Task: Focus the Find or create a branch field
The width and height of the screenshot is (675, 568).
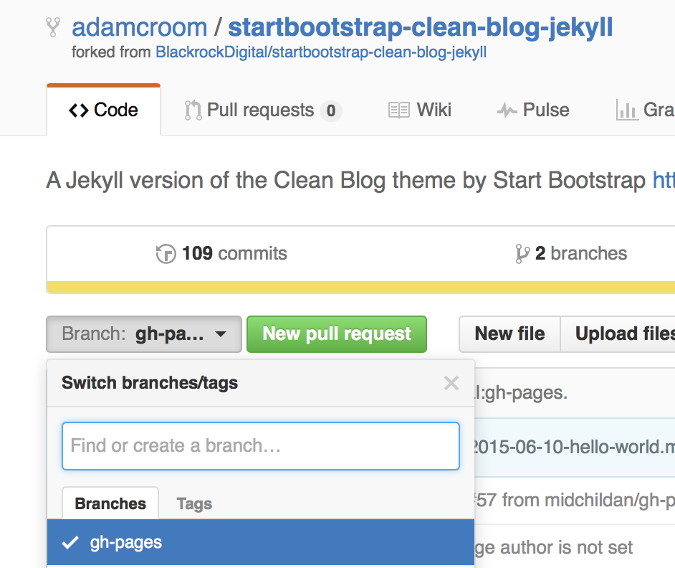Action: pyautogui.click(x=261, y=446)
